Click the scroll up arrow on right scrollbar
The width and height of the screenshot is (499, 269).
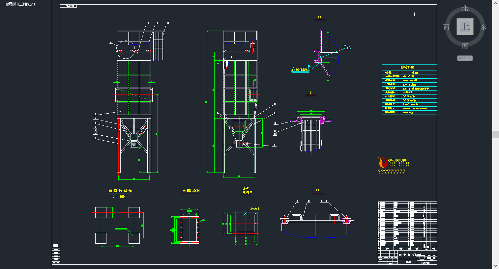(495, 3)
